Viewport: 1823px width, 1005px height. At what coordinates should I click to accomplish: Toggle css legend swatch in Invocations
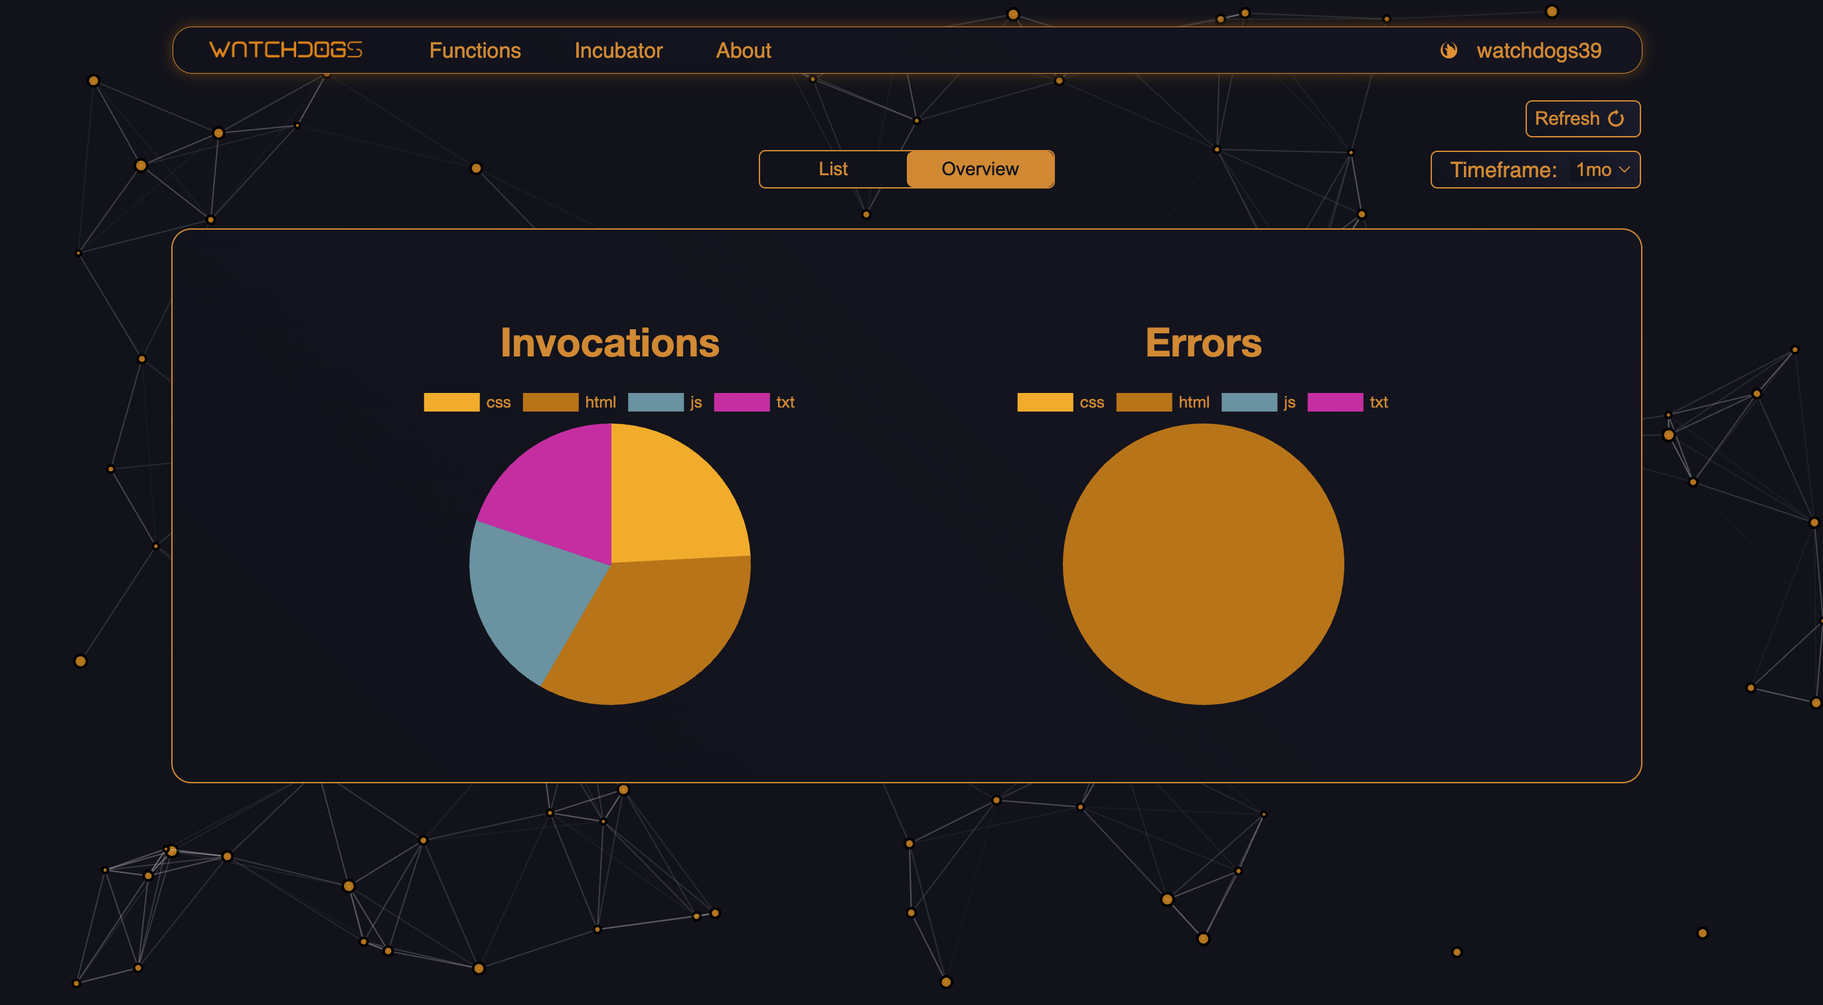point(451,402)
